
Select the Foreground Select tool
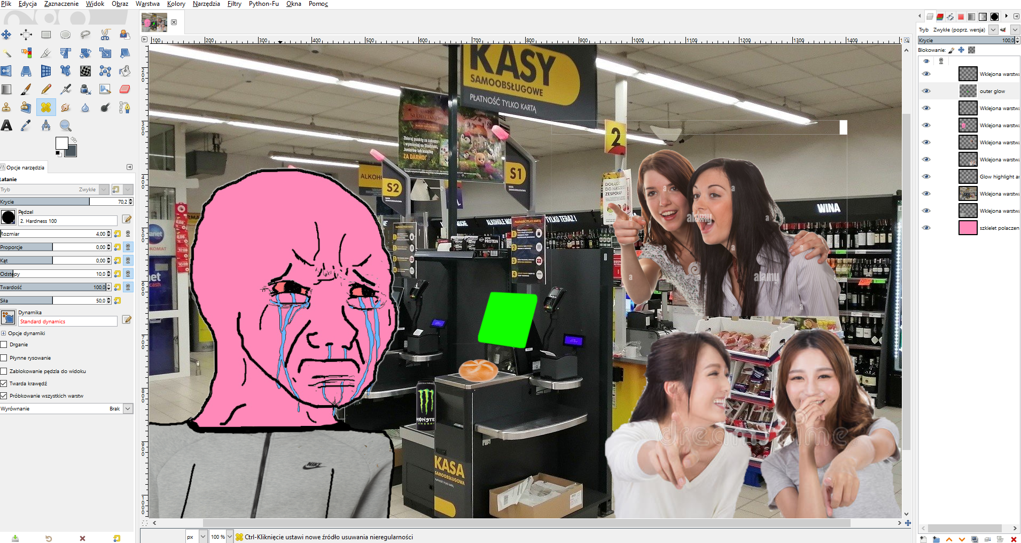125,35
